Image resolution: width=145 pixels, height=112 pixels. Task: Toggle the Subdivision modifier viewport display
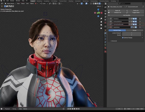(x=134, y=27)
